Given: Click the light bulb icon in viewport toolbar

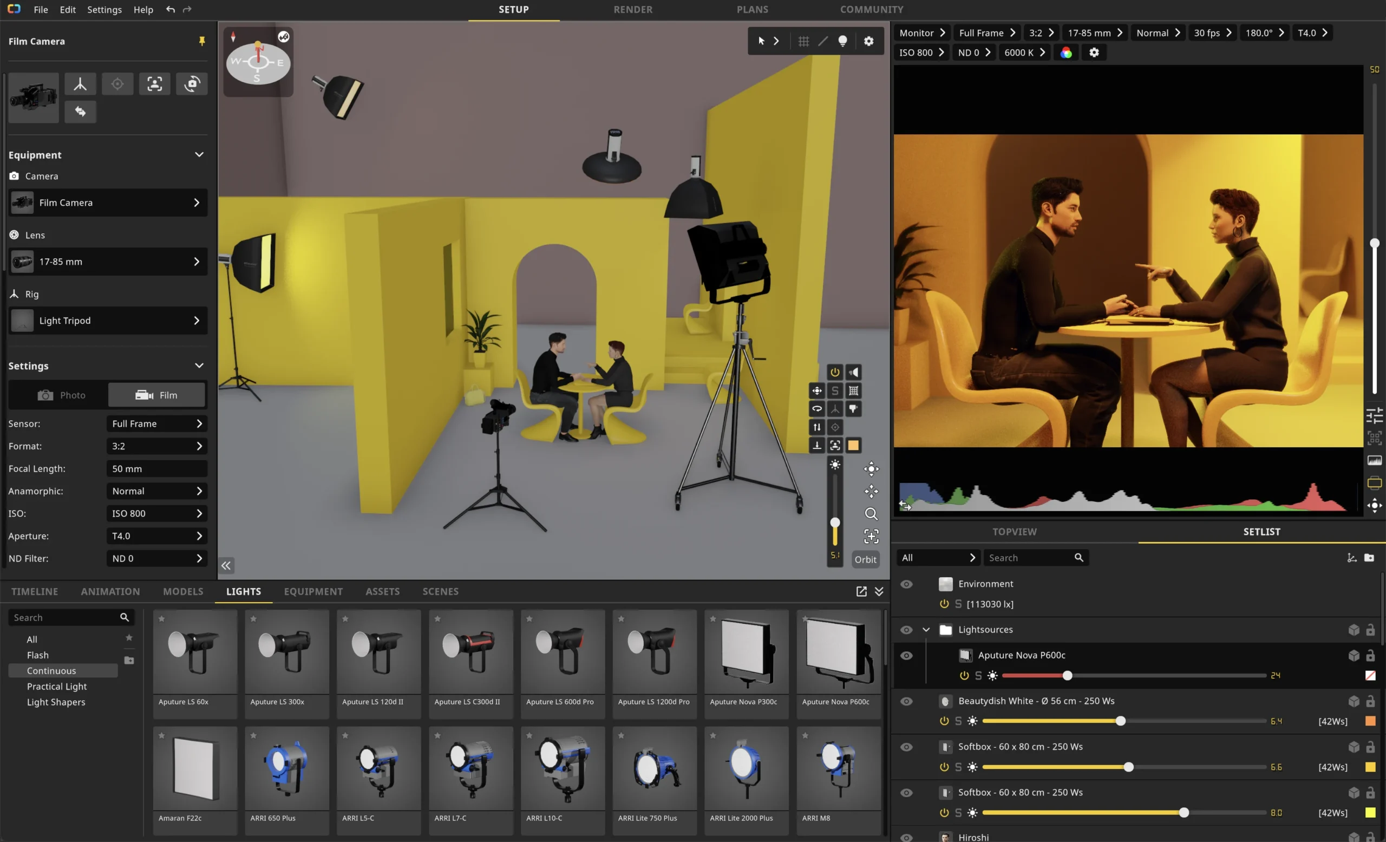Looking at the screenshot, I should [842, 41].
